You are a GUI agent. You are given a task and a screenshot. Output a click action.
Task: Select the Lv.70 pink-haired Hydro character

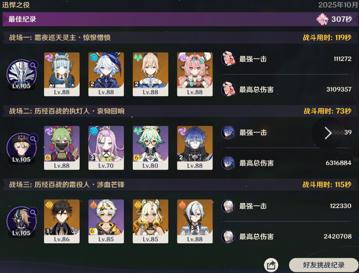pos(106,148)
